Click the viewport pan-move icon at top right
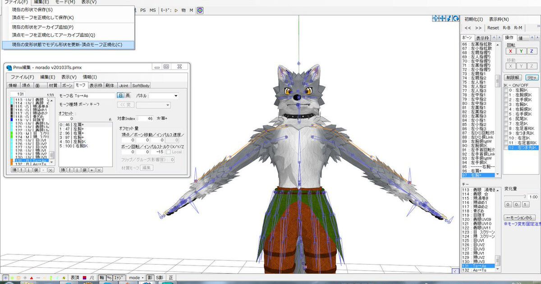 442,18
